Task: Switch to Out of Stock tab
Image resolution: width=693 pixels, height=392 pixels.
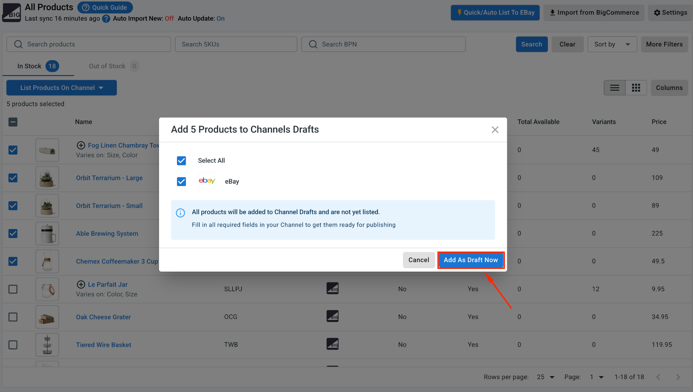Action: [113, 66]
